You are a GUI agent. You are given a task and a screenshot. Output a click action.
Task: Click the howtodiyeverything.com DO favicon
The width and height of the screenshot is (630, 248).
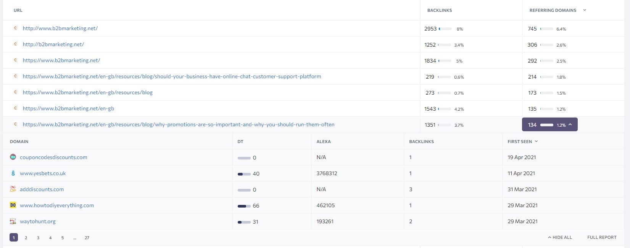13,205
